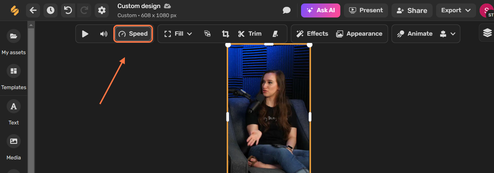Open the Effects panel
Screen dimensions: 494x173
coord(312,34)
